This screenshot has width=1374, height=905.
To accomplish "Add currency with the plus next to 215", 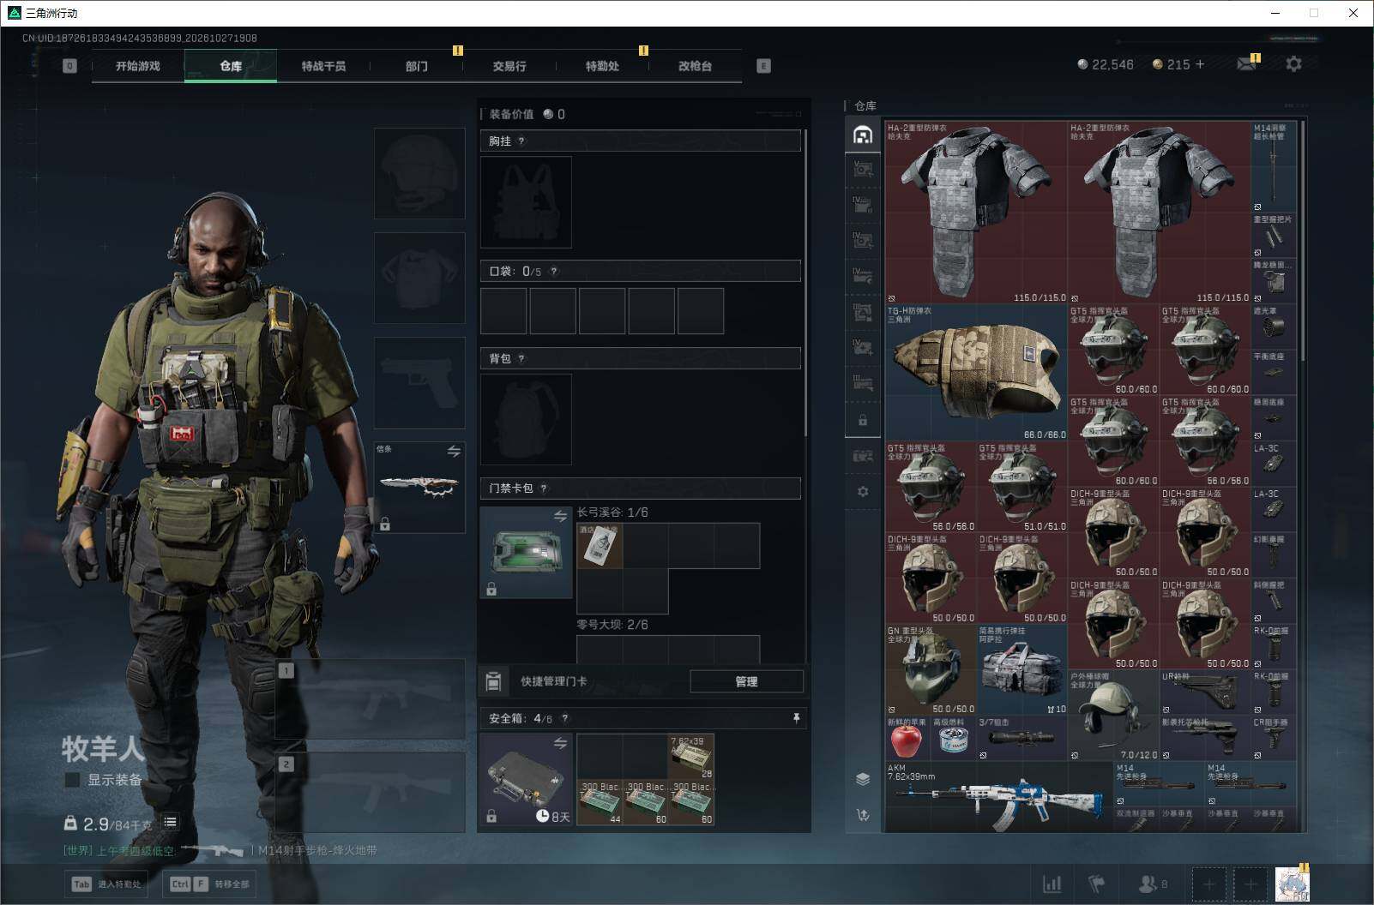I will point(1200,64).
